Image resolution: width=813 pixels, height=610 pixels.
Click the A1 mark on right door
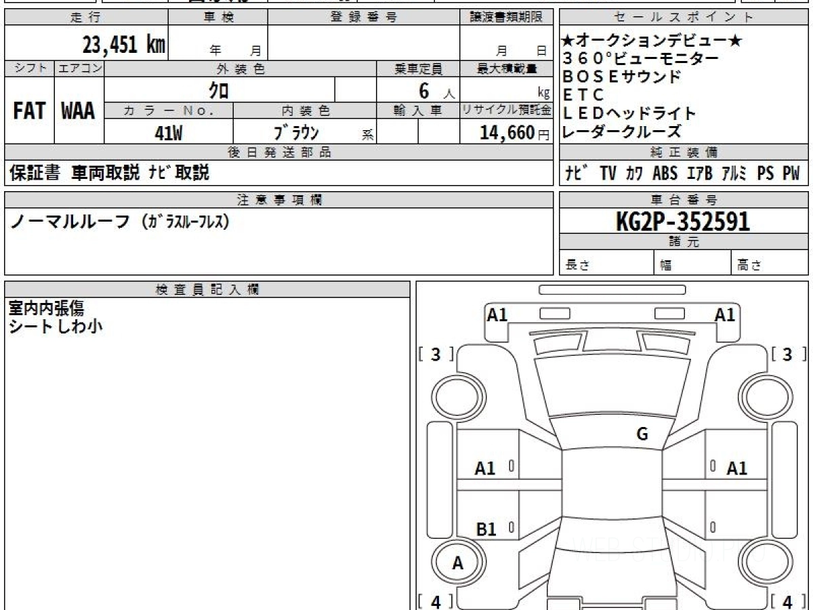click(x=736, y=468)
